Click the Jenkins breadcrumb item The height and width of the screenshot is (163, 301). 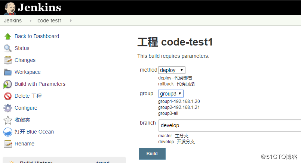(x=13, y=21)
